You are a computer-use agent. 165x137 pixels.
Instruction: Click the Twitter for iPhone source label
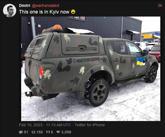(90, 125)
